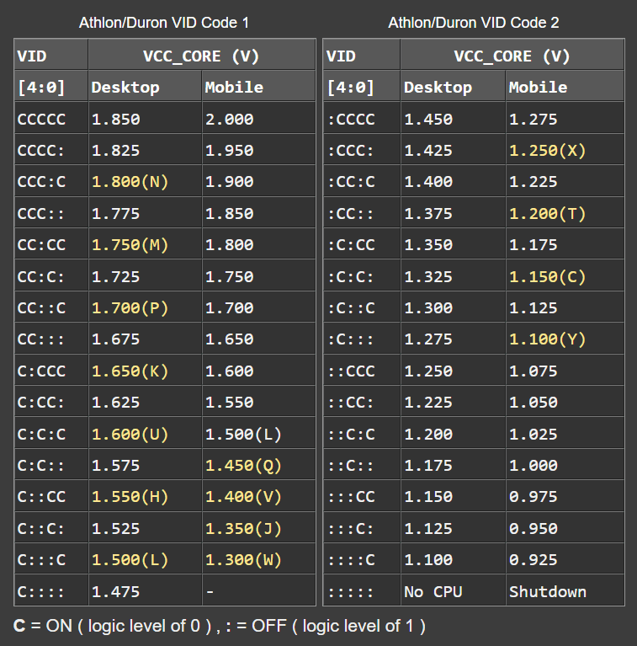The width and height of the screenshot is (637, 646).
Task: Select the 1.300(W) mobile cell
Action: pos(259,560)
